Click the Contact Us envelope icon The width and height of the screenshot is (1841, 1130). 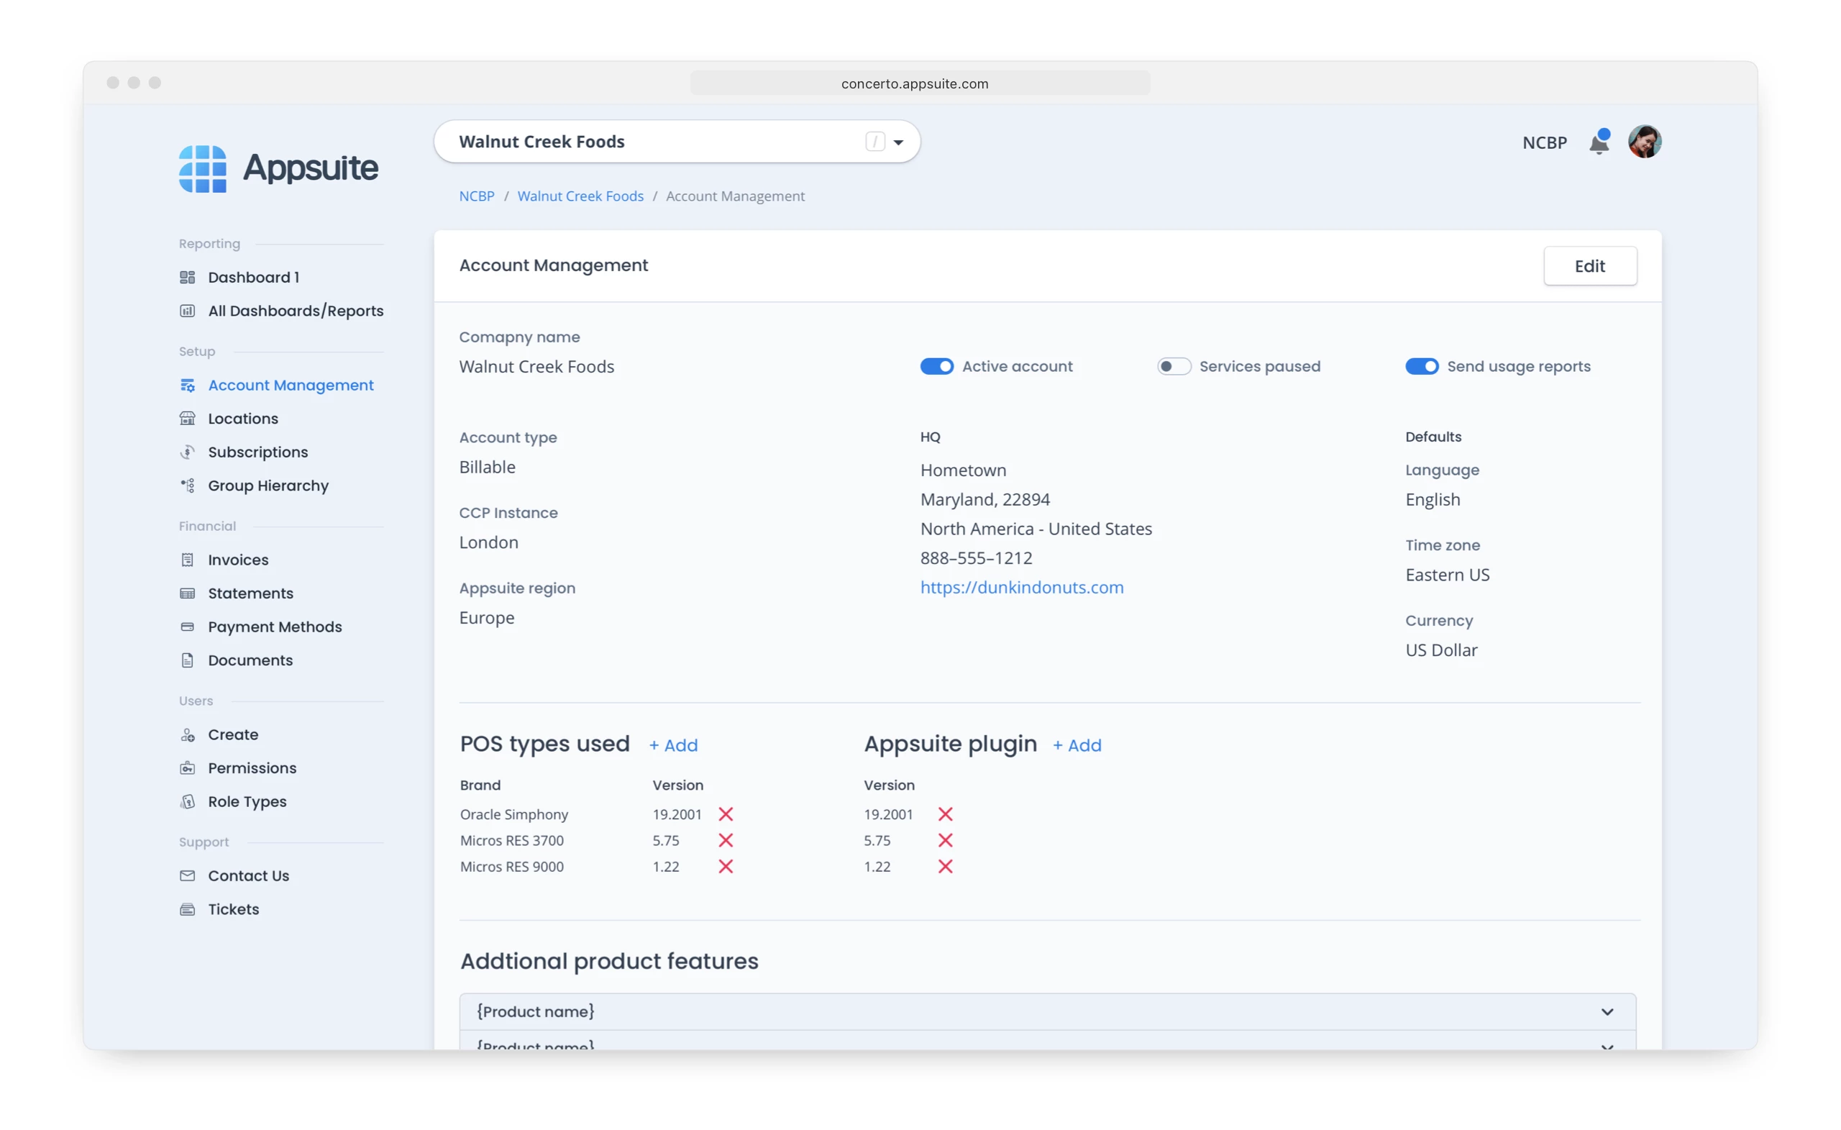[188, 875]
